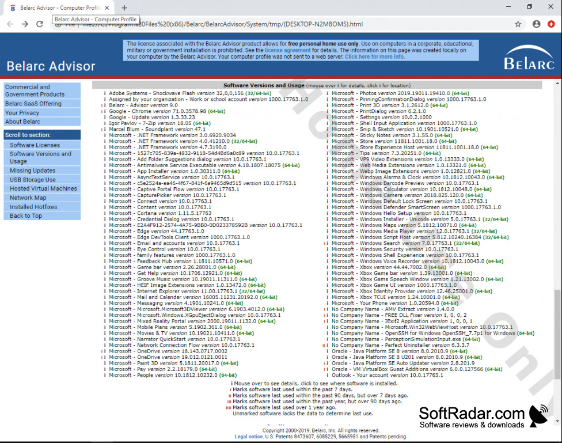The width and height of the screenshot is (562, 443).
Task: Click the 'Microsoft - Windows Maps' entry
Action: point(404,225)
